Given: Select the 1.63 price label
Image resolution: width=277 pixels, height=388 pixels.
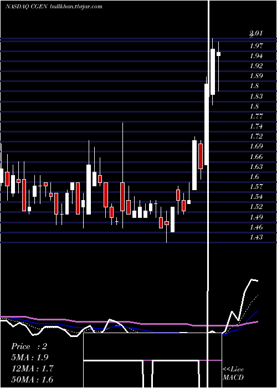Looking at the screenshot, I should tap(256, 166).
